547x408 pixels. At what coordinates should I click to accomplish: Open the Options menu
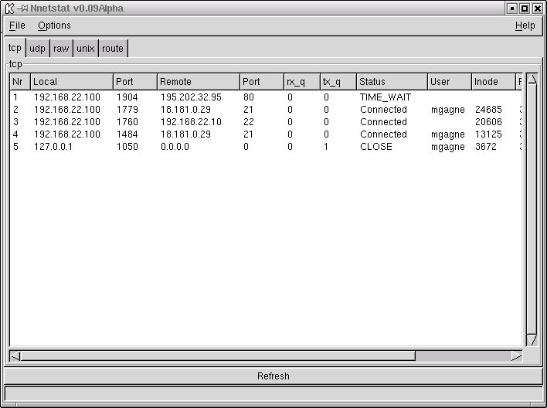coord(54,25)
